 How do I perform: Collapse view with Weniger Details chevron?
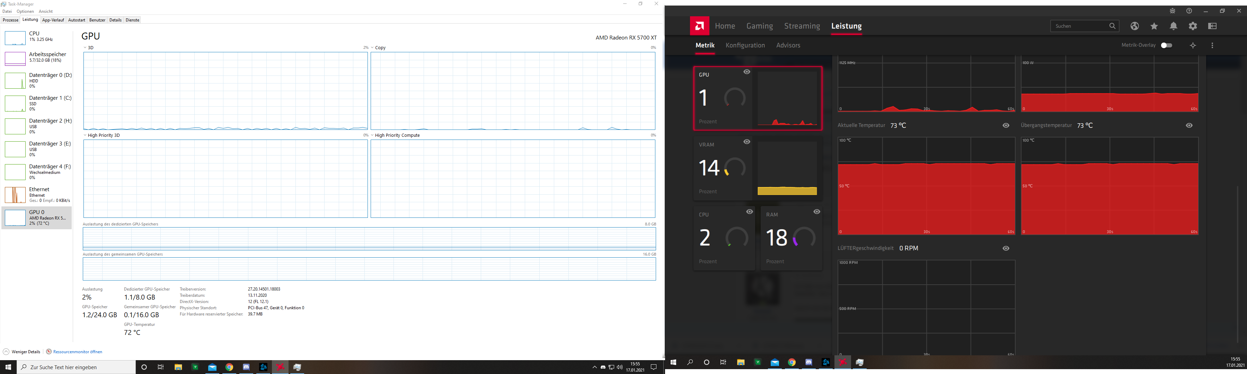point(6,352)
